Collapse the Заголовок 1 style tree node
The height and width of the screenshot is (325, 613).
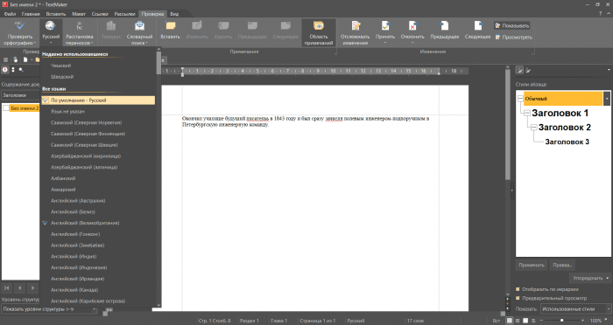point(527,114)
